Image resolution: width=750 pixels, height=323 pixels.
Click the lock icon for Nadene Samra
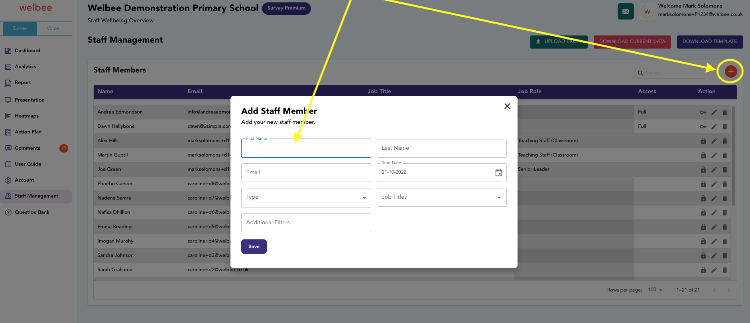point(703,198)
